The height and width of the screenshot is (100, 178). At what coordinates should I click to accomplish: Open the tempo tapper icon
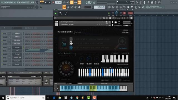coord(136,7)
